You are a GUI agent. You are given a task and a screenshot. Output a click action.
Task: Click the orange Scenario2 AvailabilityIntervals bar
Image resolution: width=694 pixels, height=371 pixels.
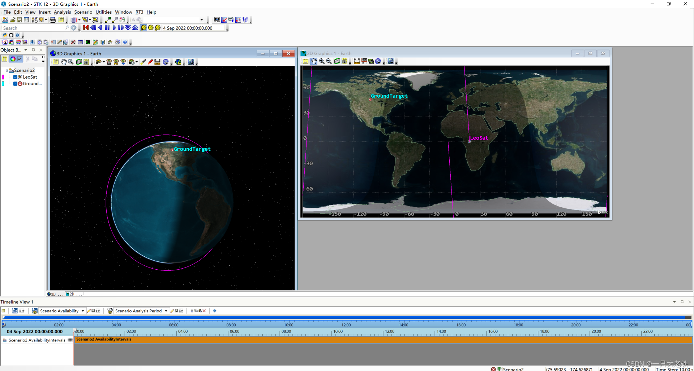tap(383, 340)
